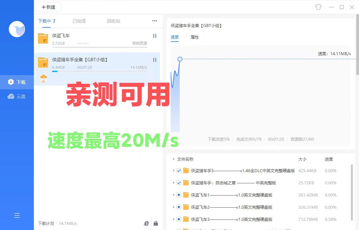Switch to the 回收站 tab
This screenshot has width=359, height=230.
click(x=113, y=21)
